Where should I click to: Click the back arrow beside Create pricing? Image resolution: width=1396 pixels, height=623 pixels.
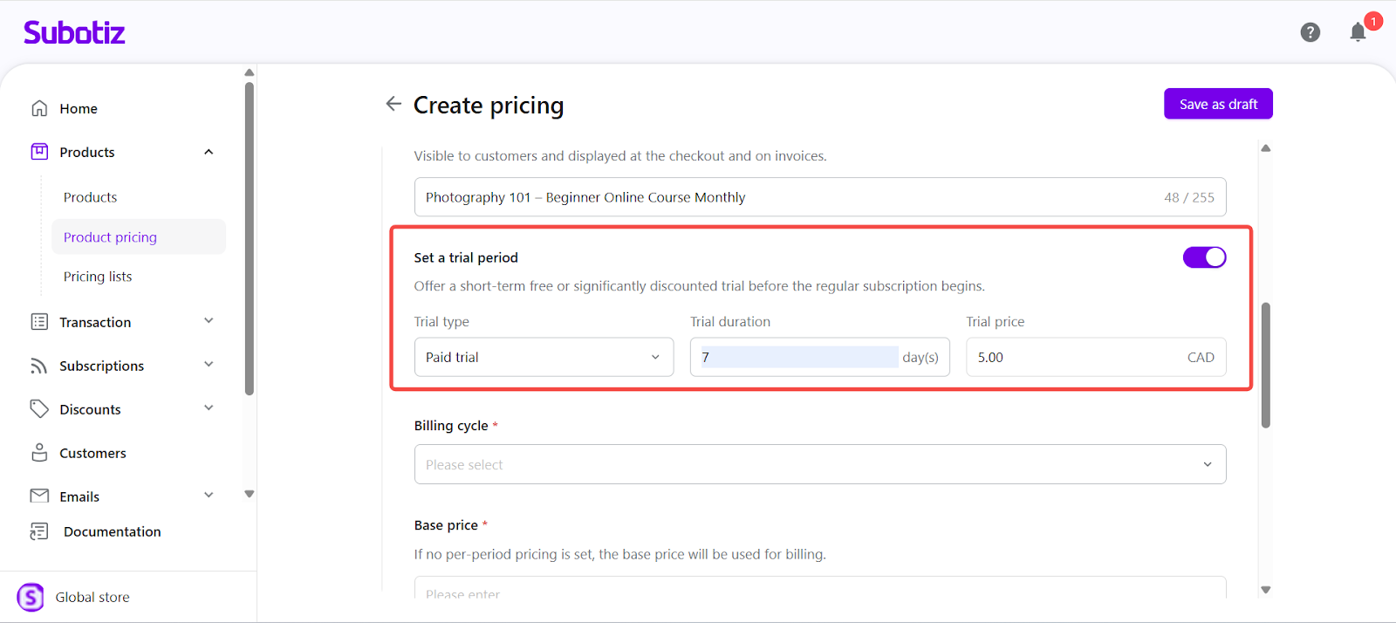(x=393, y=104)
